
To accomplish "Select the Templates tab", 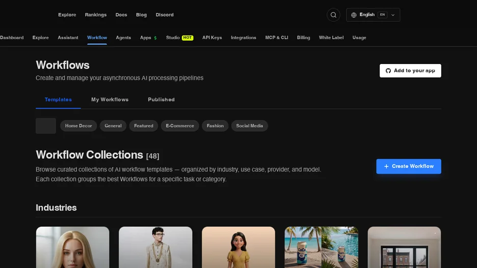I will tap(58, 100).
